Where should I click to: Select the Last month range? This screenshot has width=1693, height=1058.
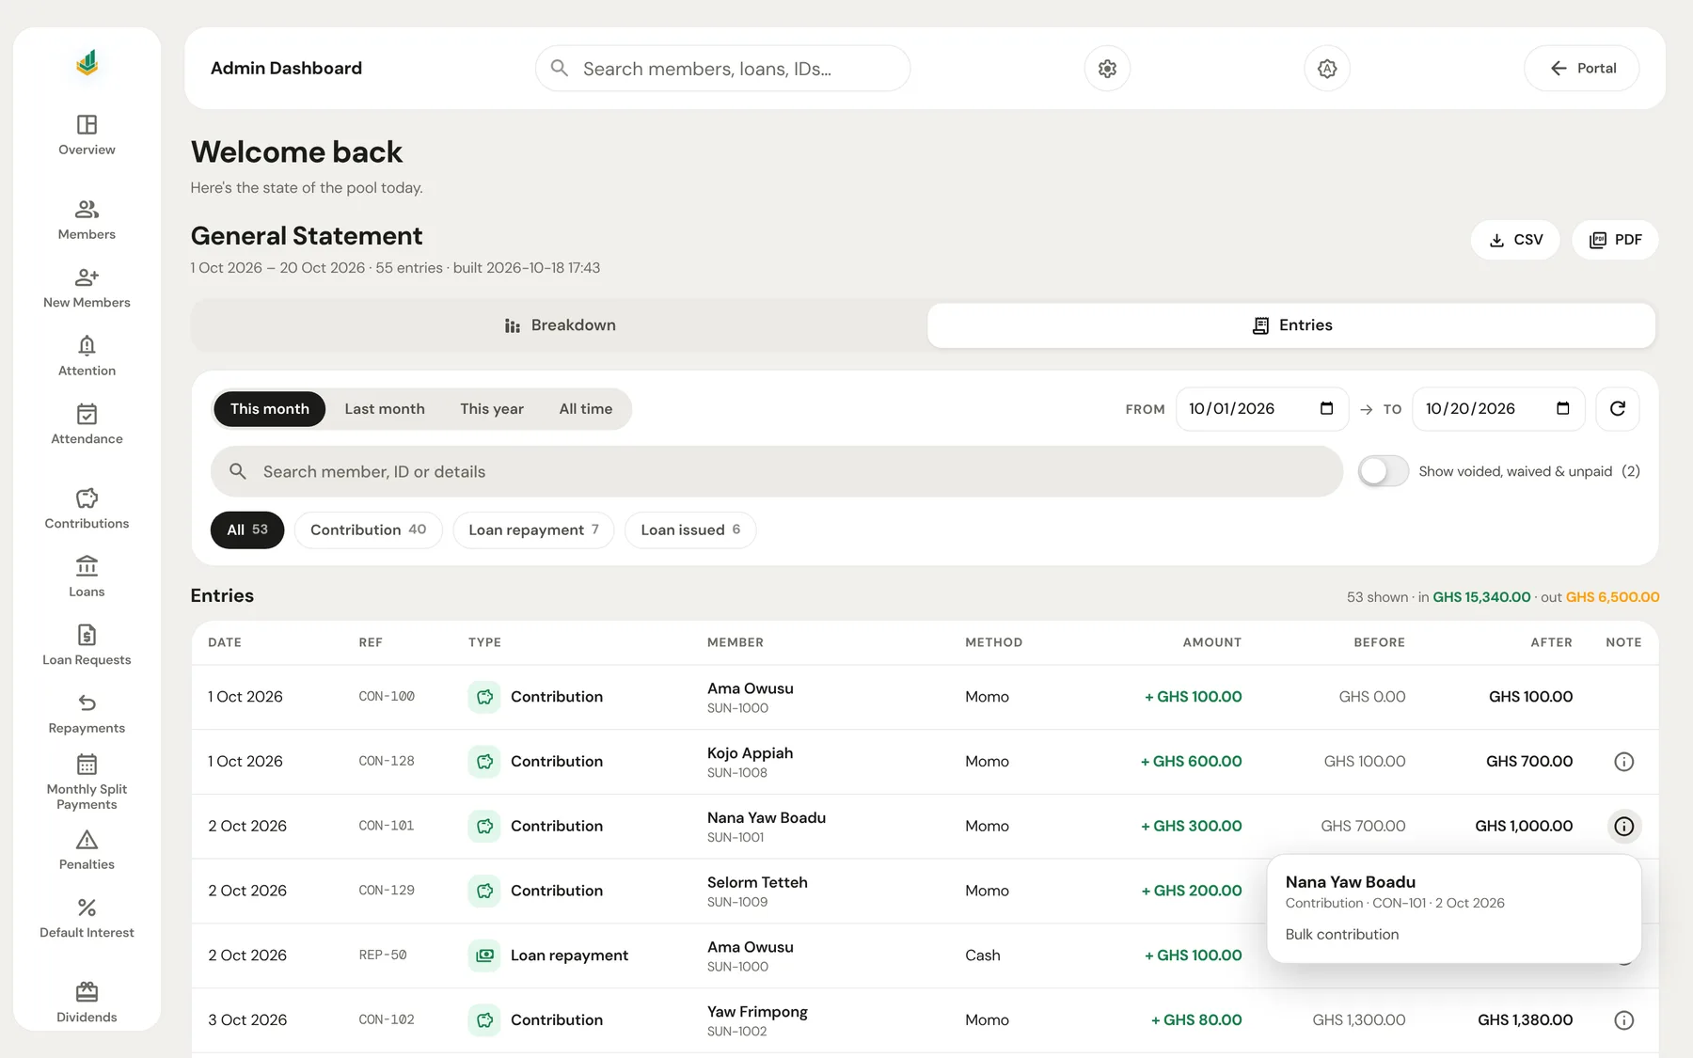(385, 409)
